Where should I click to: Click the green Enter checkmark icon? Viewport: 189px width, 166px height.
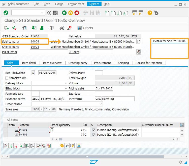[6, 13]
